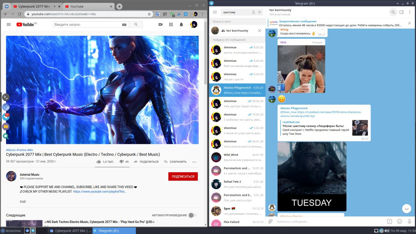Toggle Telegram right info side panel
The image size is (416, 234).
(401, 12)
